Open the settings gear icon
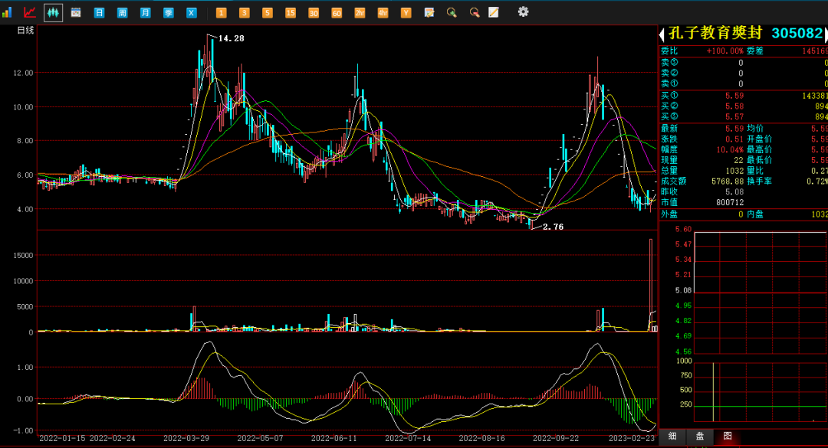 click(523, 11)
